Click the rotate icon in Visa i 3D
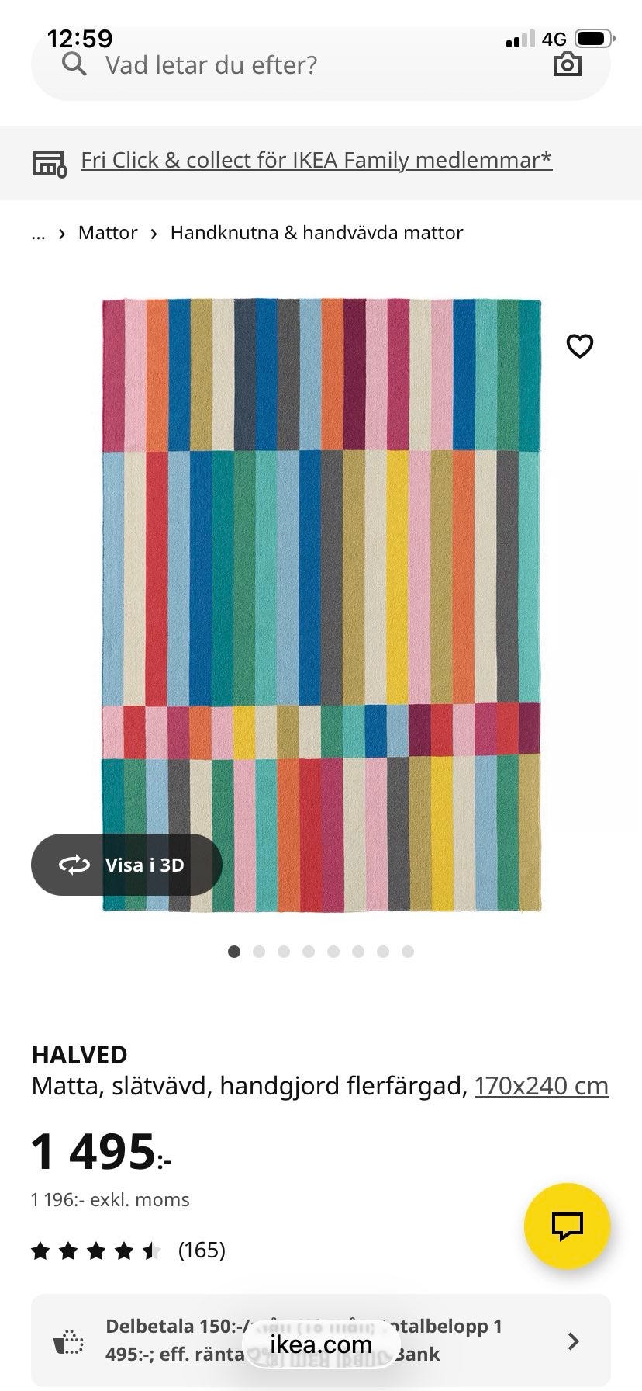The width and height of the screenshot is (642, 1391). [x=74, y=865]
